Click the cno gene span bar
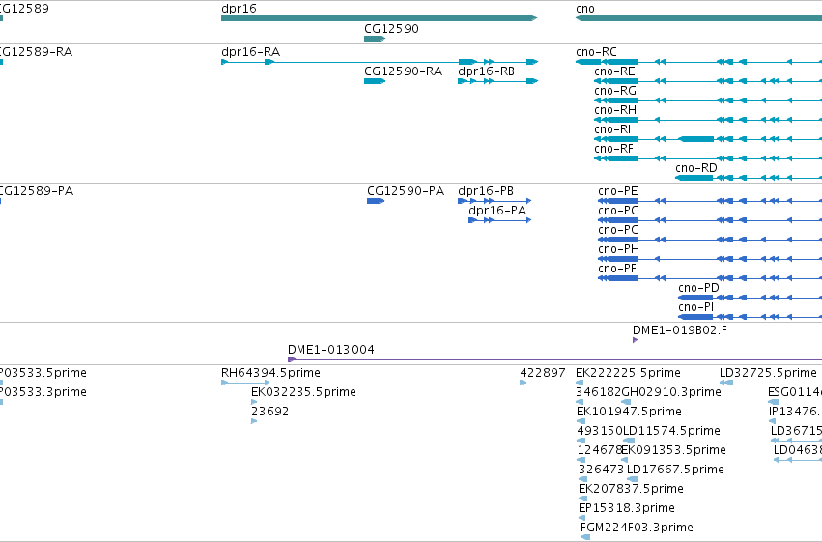Image resolution: width=822 pixels, height=542 pixels. click(x=698, y=18)
